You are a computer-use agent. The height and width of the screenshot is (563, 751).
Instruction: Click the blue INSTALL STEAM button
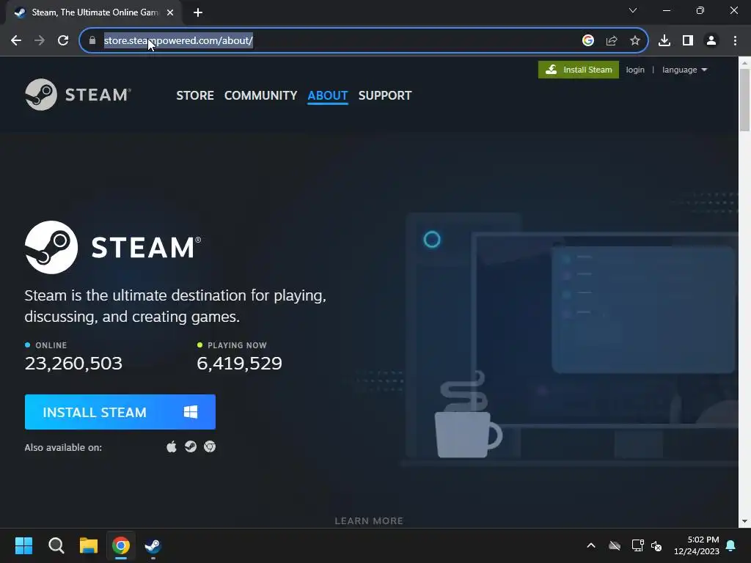pyautogui.click(x=120, y=412)
